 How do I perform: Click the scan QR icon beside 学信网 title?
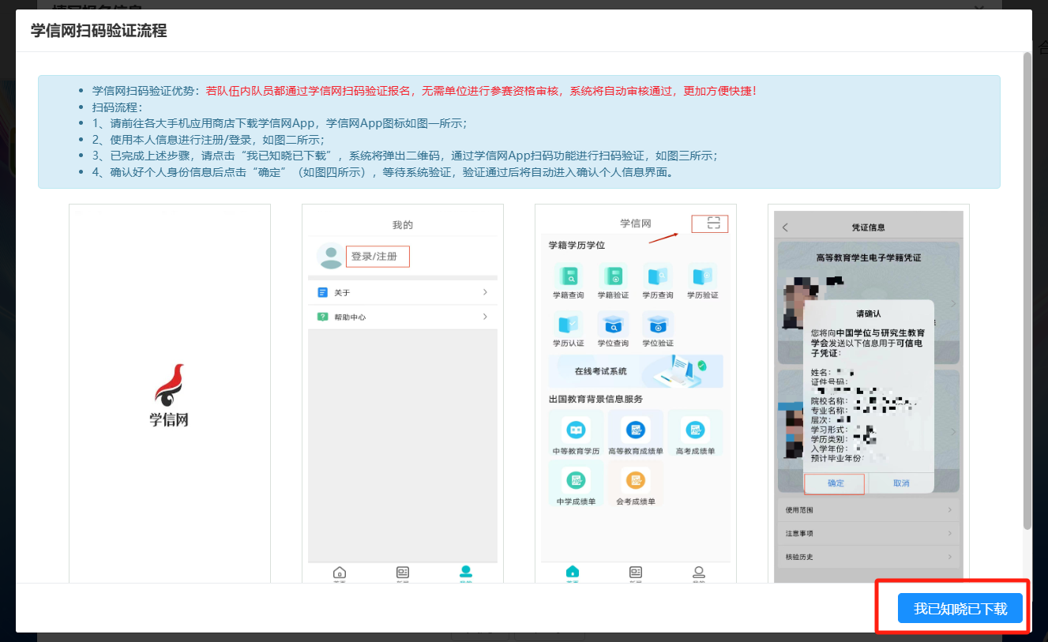tap(713, 223)
